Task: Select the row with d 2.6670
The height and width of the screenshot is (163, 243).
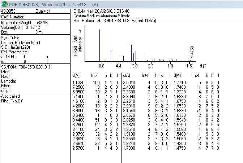Action: (x=95, y=144)
